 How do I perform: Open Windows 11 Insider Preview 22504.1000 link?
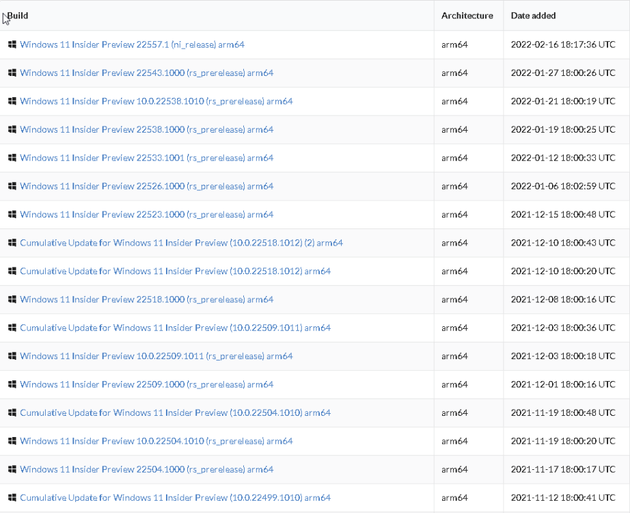point(147,469)
